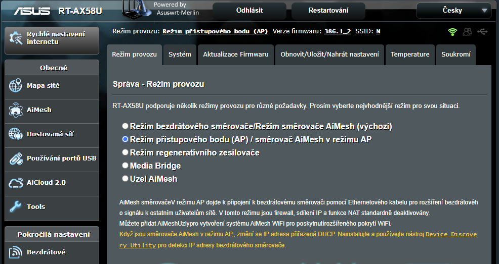Click the USB status icon
Screen dimensions: 499x264
coord(482,32)
